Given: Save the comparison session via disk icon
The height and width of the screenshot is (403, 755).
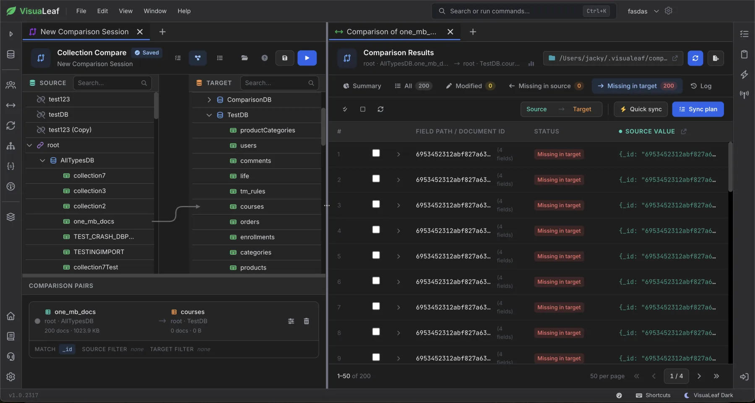Looking at the screenshot, I should pos(285,58).
